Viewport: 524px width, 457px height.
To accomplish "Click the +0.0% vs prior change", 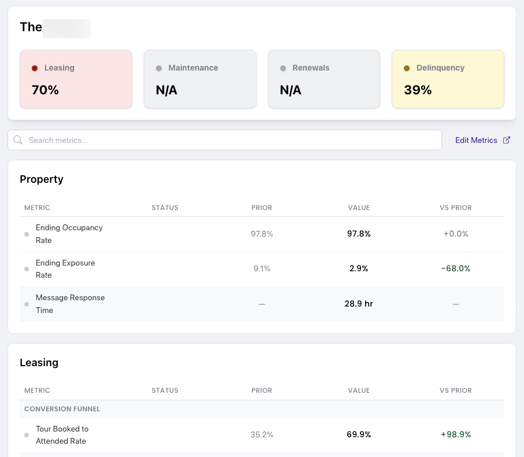I will [456, 234].
